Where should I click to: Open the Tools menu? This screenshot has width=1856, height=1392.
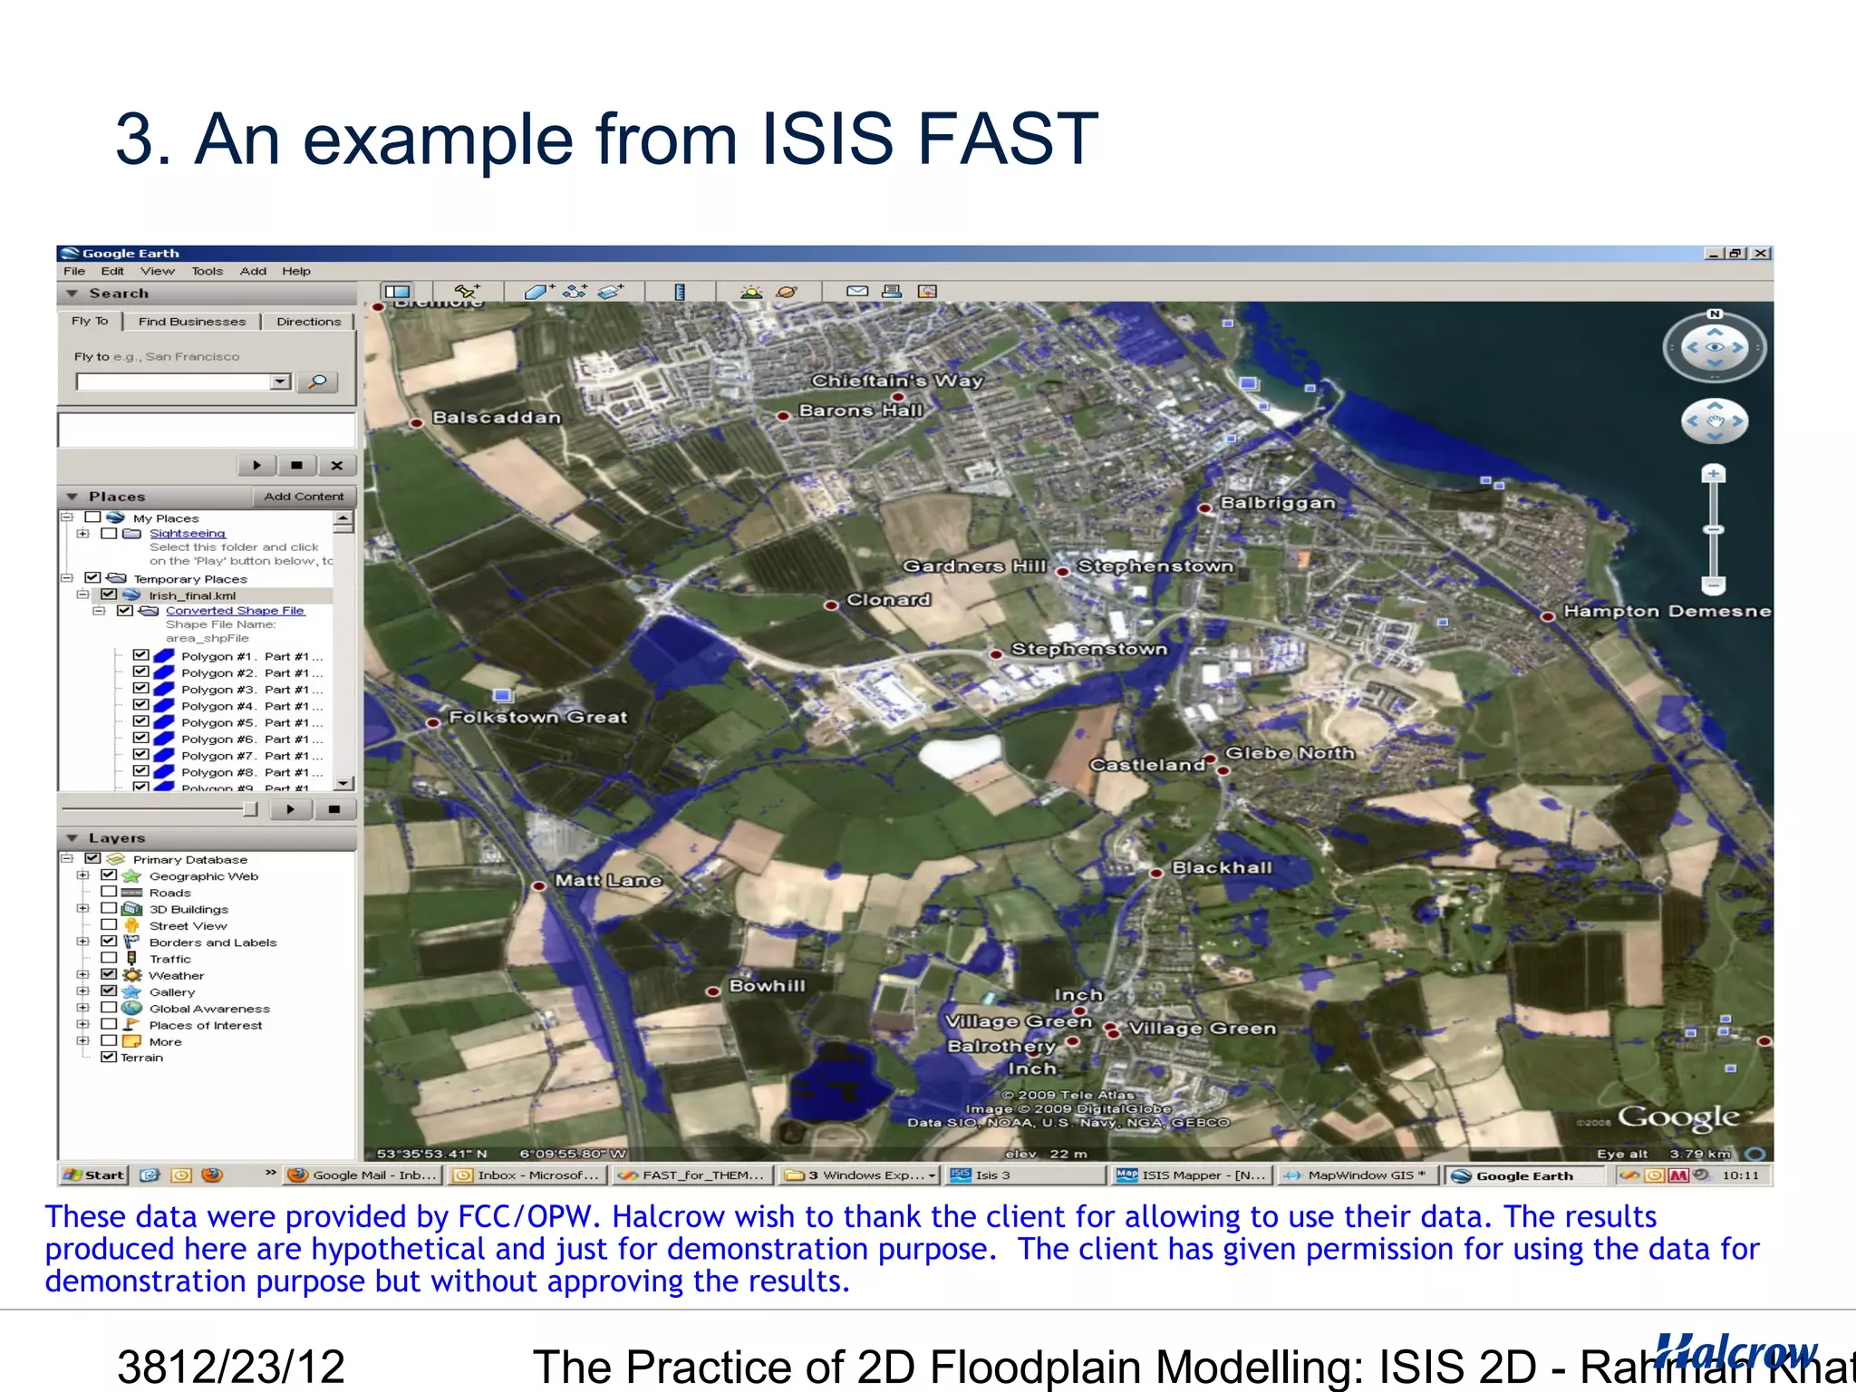tap(208, 271)
